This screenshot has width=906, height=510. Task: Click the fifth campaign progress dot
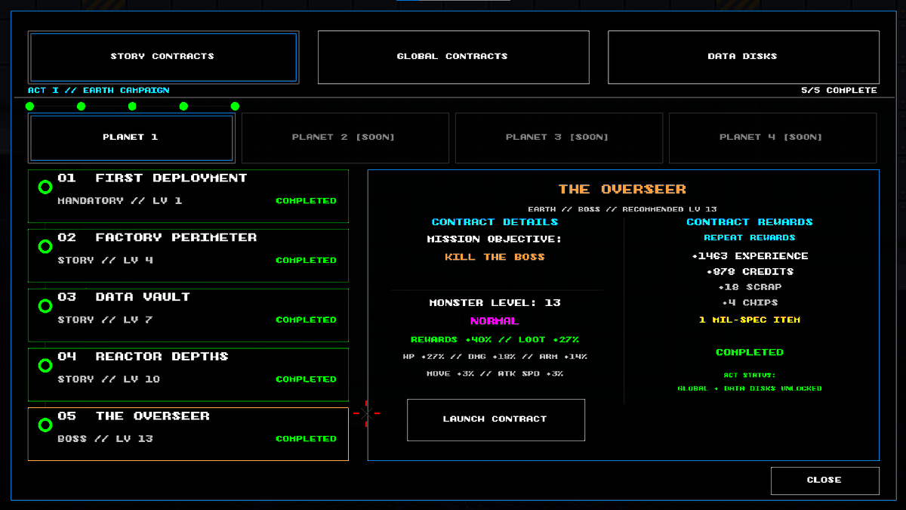coord(235,107)
